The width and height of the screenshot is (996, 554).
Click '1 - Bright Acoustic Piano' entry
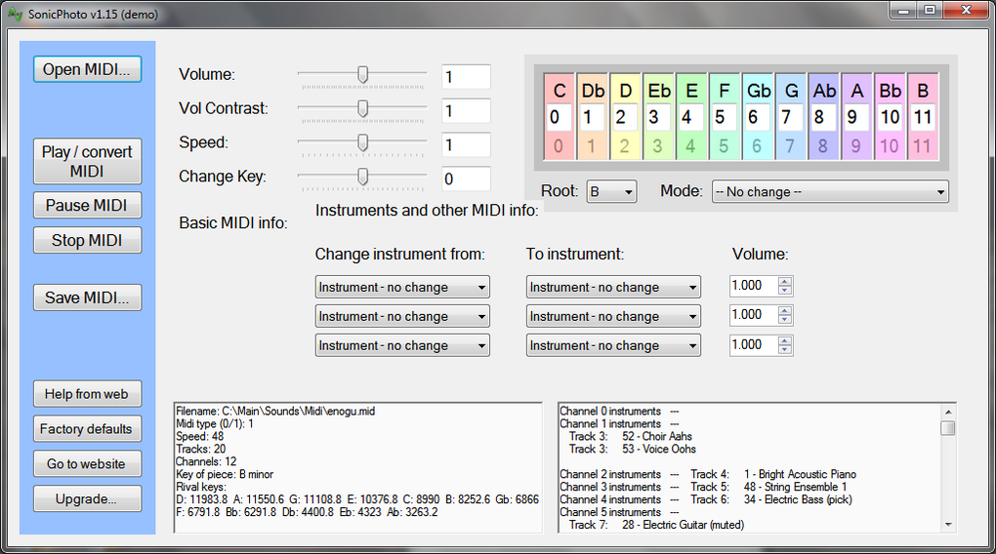click(800, 475)
